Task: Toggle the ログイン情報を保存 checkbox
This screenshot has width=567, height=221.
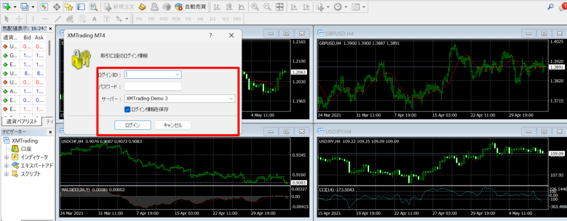Action: point(127,109)
